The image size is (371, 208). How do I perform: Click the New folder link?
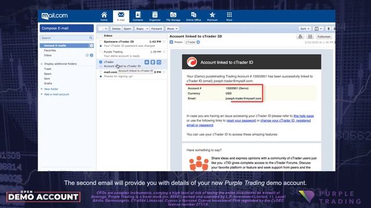coord(51,89)
